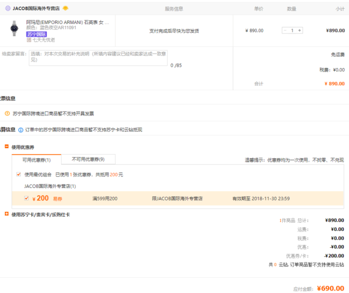The height and width of the screenshot is (293, 349).
Task: Click the -¥200.00 coupon deduction amount
Action: [x=334, y=256]
